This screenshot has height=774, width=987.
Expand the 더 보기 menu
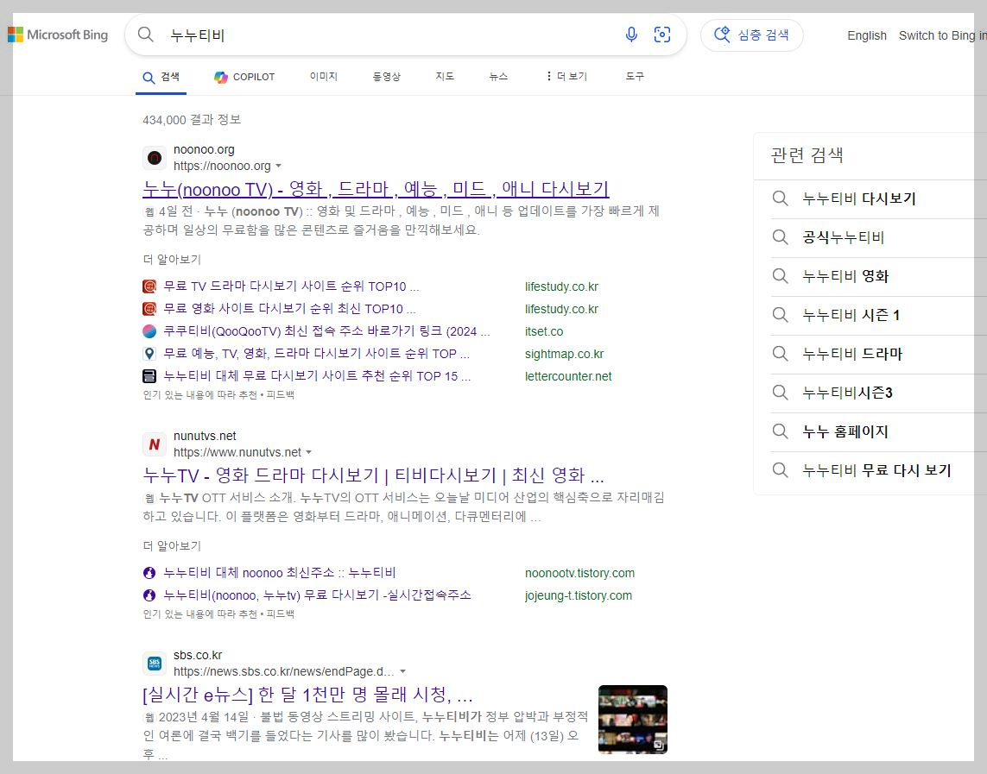tap(566, 77)
